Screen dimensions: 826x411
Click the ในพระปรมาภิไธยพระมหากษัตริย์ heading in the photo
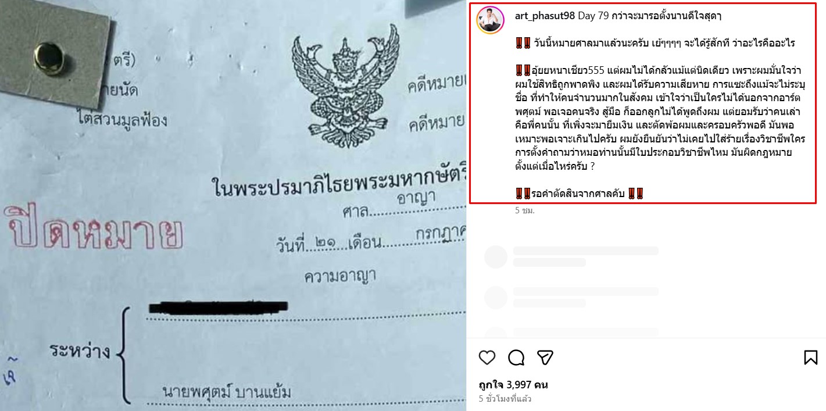(x=337, y=188)
